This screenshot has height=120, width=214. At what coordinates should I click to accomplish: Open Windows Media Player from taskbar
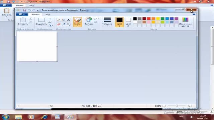coord(31,117)
